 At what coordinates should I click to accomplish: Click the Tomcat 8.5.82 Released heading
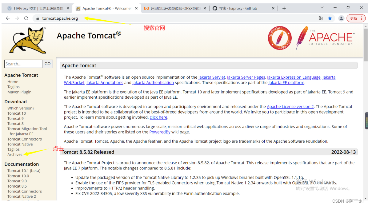click(x=88, y=152)
